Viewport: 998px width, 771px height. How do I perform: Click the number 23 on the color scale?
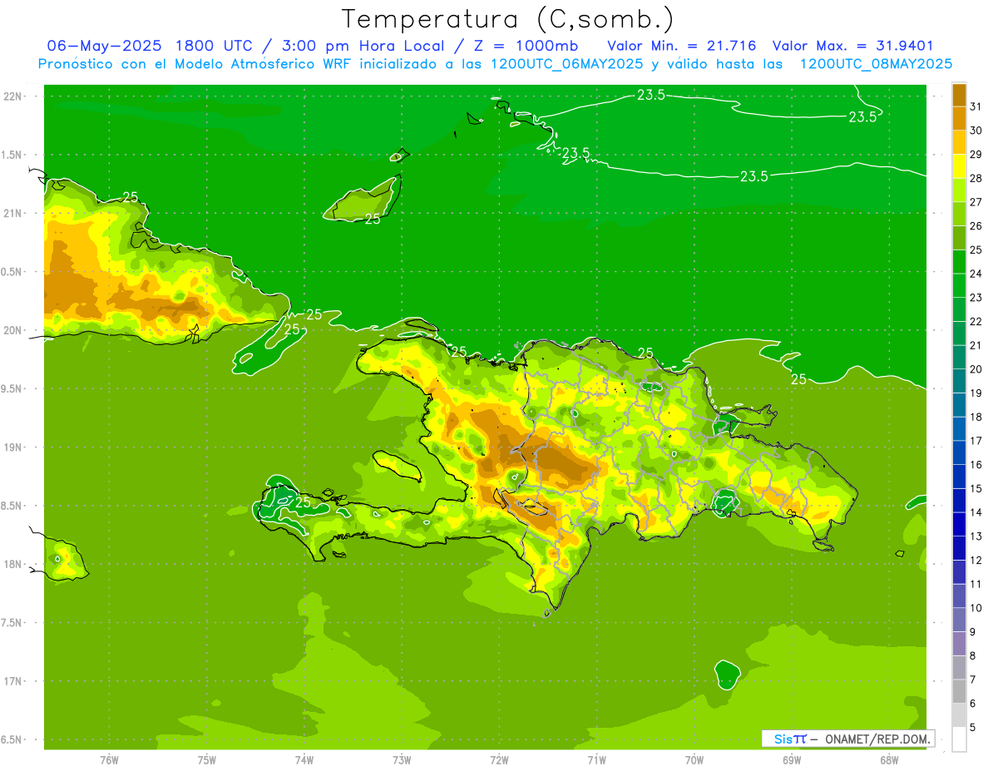coord(976,298)
